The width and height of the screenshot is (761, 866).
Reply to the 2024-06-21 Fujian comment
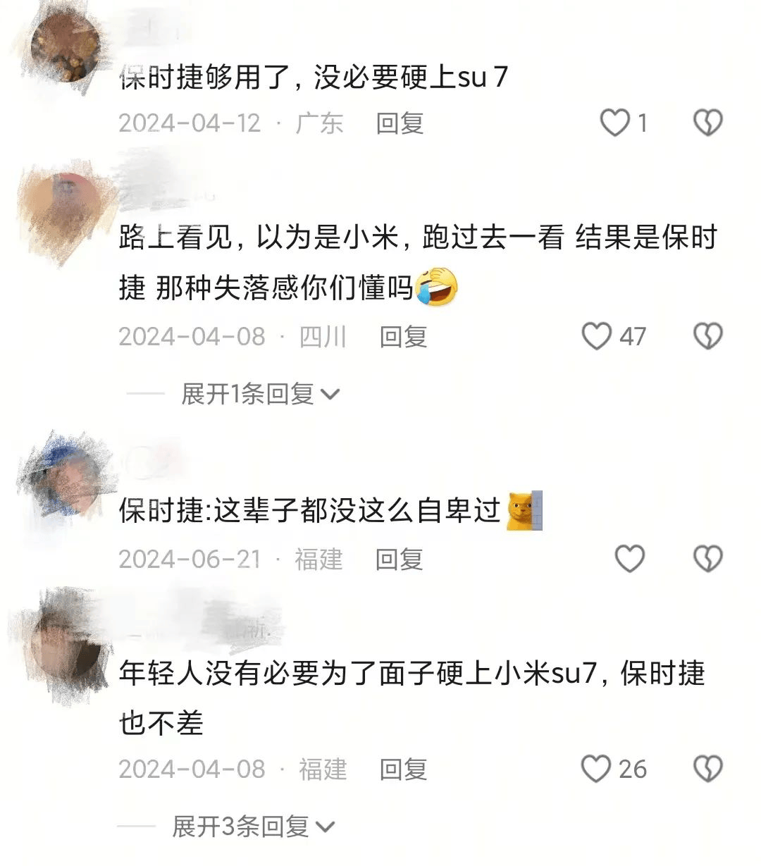(x=399, y=559)
